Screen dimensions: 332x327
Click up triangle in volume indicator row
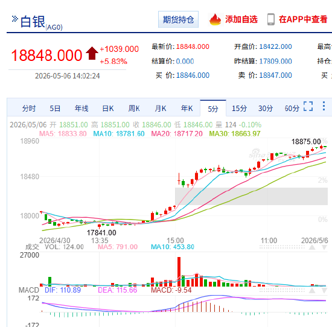pos(312,247)
